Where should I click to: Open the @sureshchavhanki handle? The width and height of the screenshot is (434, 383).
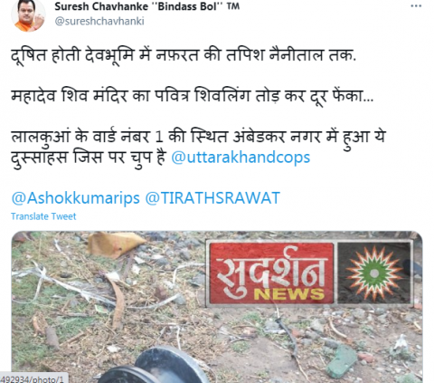99,22
